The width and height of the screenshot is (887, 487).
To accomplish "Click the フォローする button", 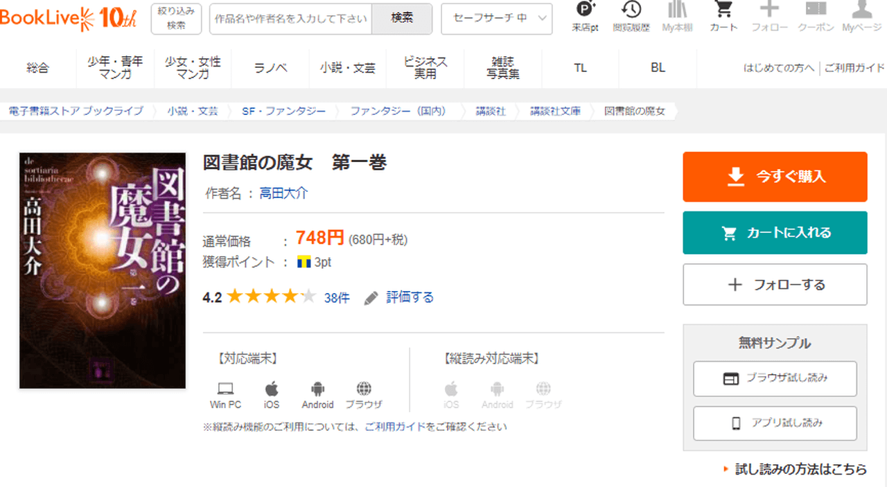I will (x=775, y=285).
